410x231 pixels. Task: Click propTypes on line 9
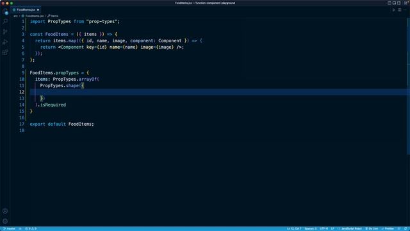[x=67, y=73]
